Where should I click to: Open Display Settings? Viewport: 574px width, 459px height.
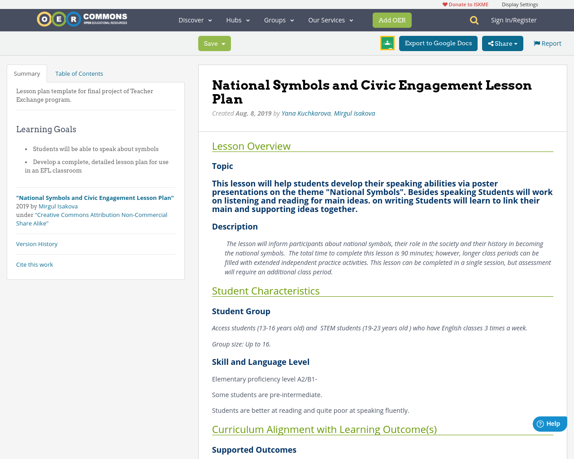[x=520, y=4]
